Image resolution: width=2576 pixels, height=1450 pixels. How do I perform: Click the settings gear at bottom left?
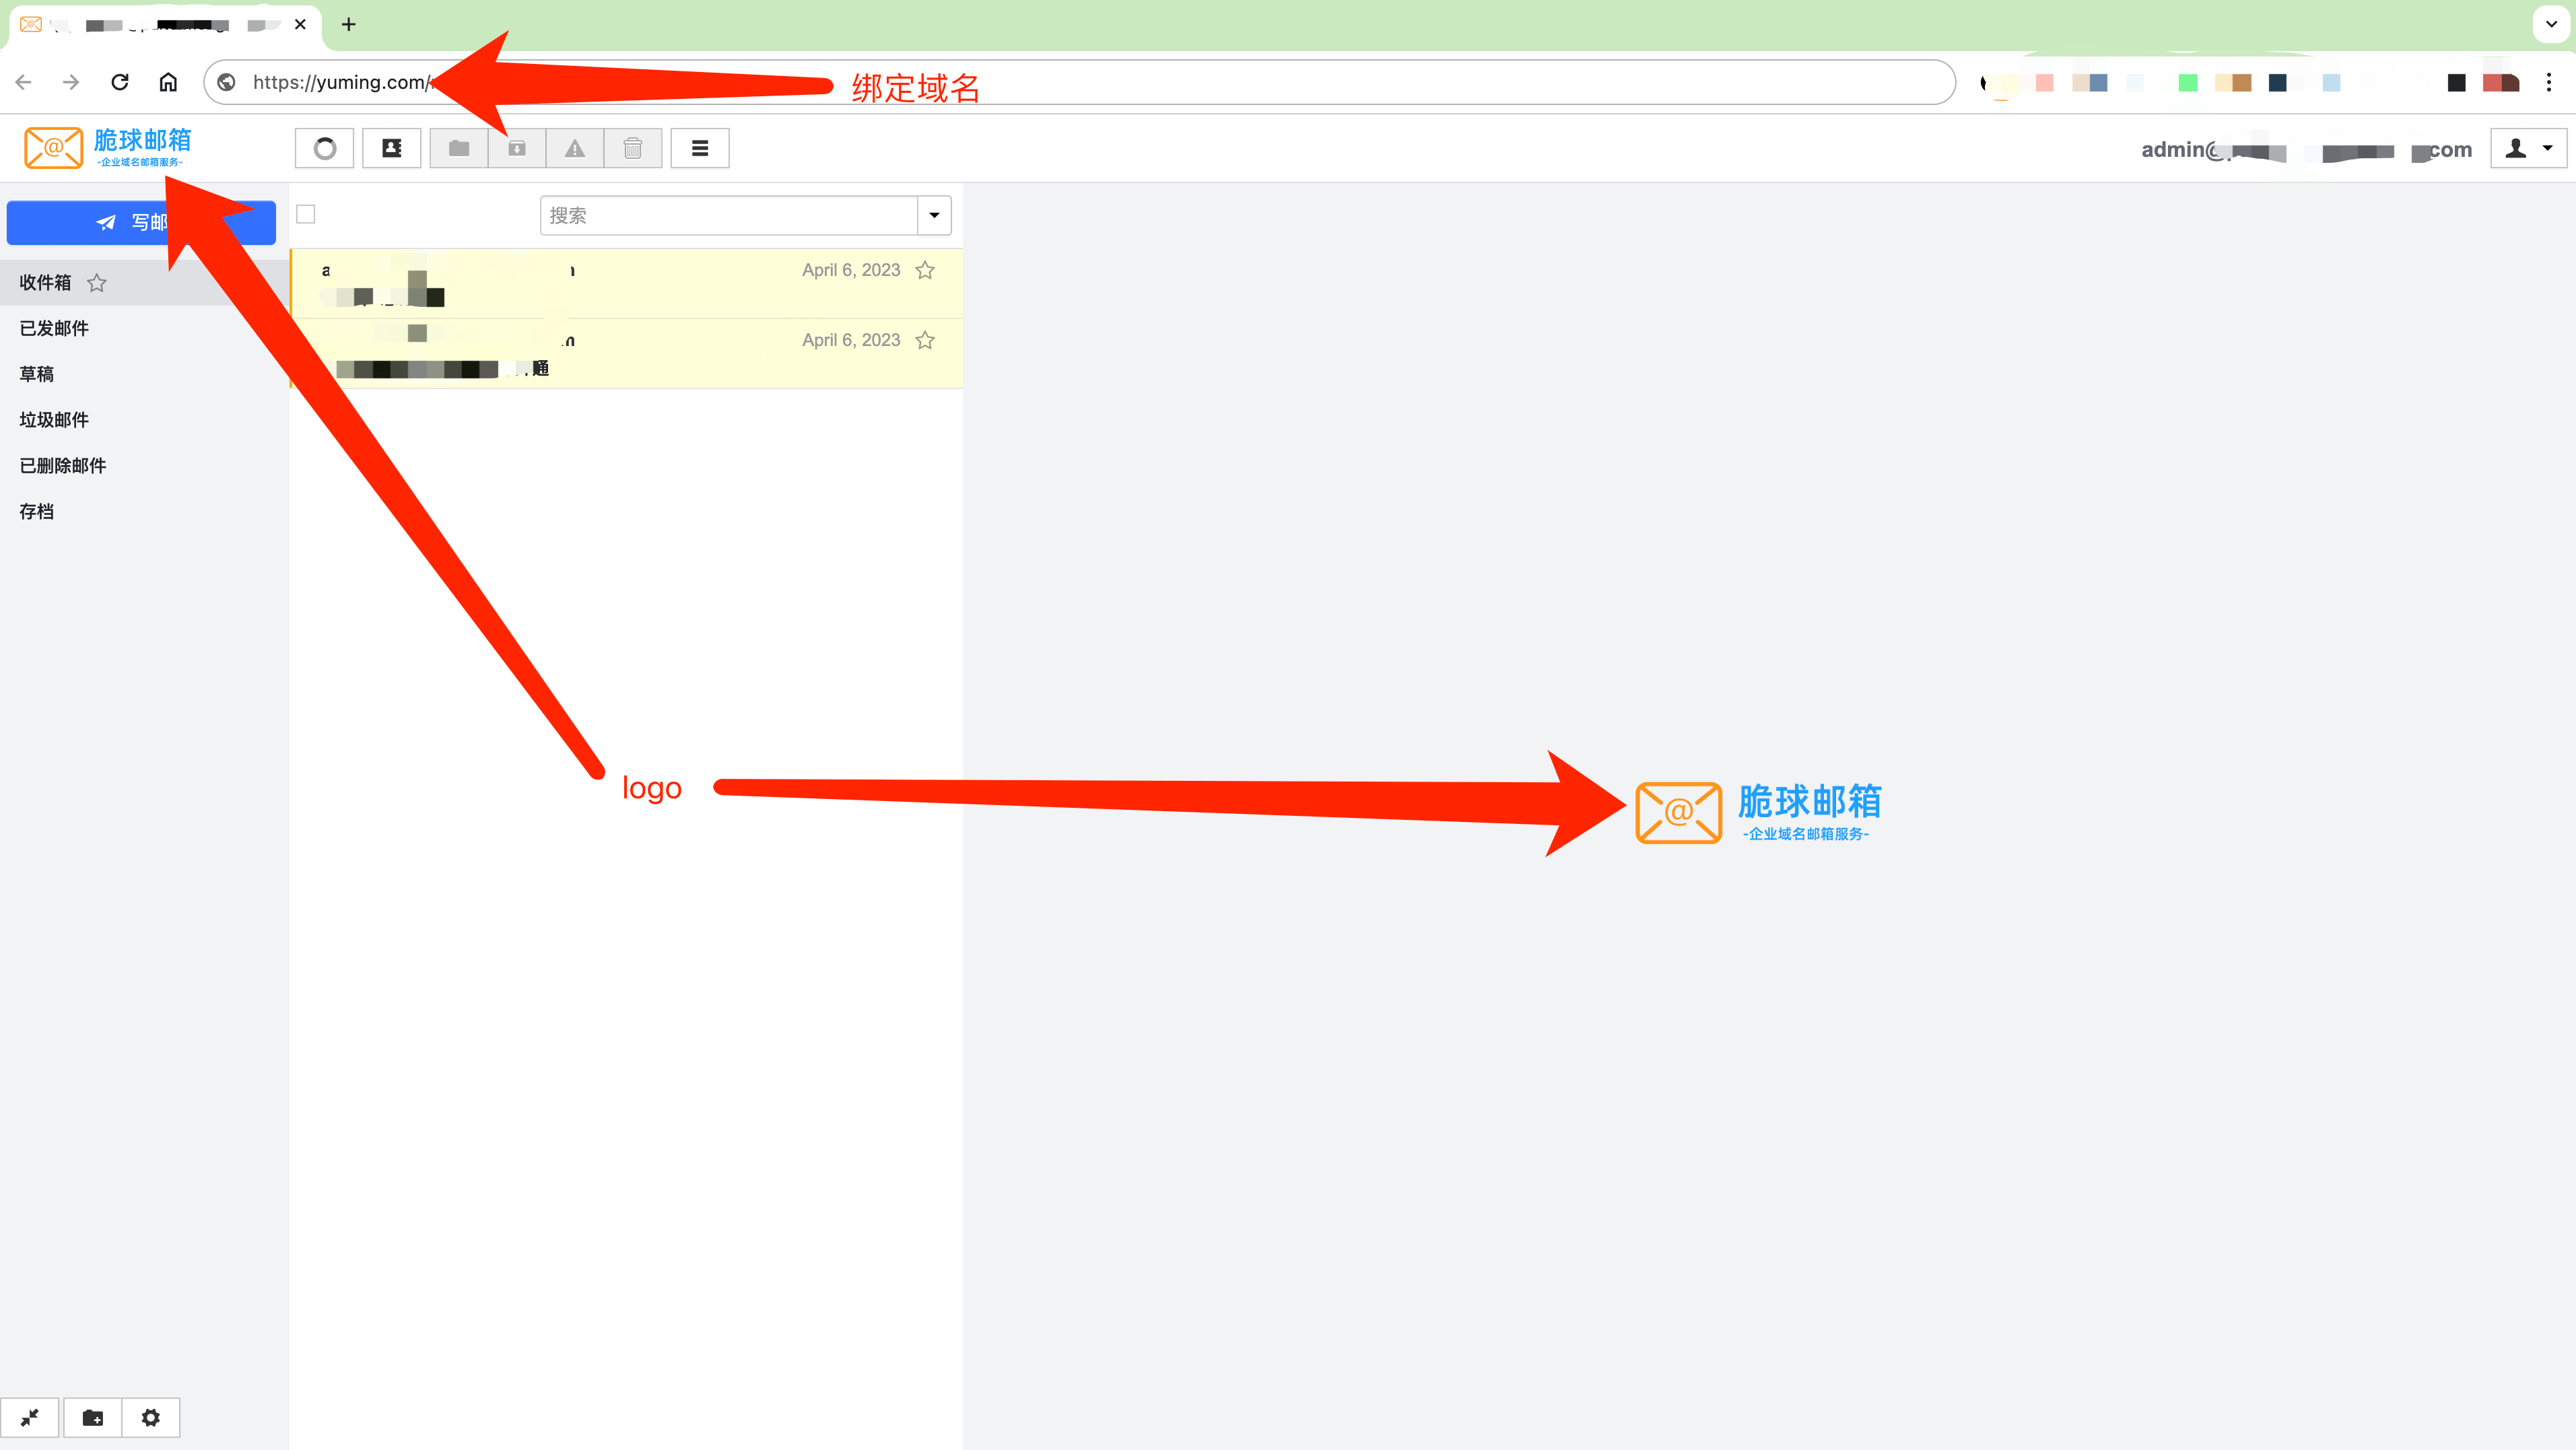coord(151,1417)
